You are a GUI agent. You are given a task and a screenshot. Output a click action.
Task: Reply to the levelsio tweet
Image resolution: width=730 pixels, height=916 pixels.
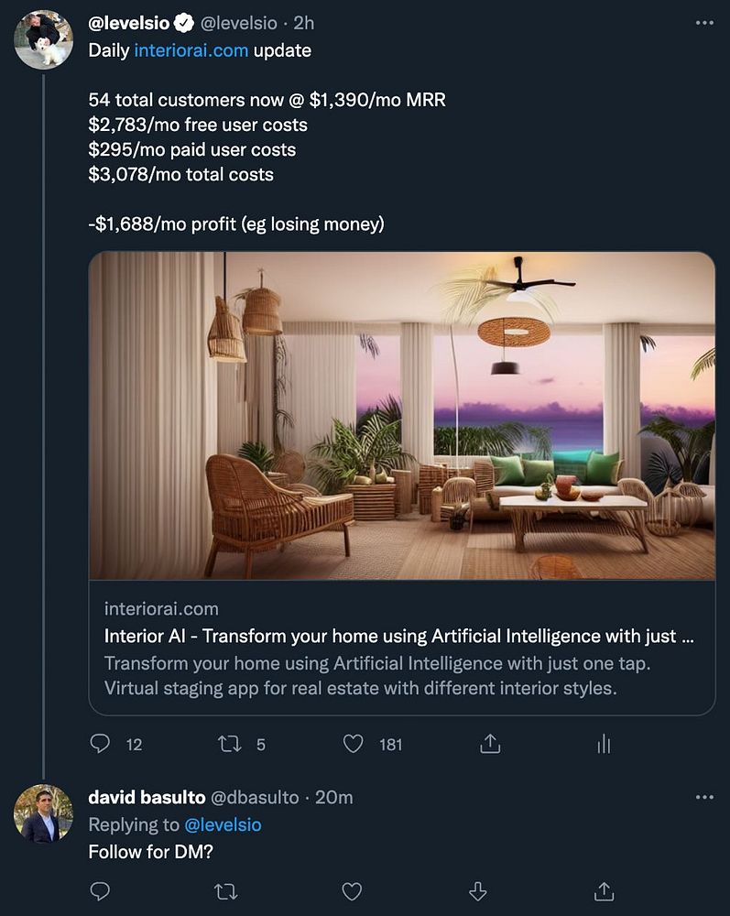pyautogui.click(x=100, y=744)
